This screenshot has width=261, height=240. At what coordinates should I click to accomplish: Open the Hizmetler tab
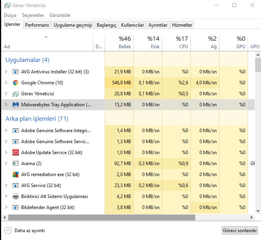coord(182,25)
